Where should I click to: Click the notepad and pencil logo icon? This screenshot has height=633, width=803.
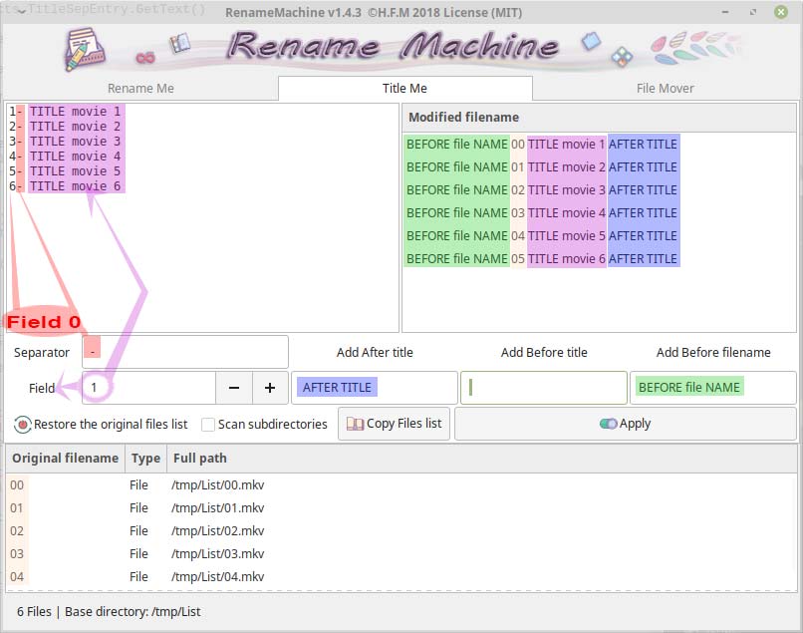(85, 49)
